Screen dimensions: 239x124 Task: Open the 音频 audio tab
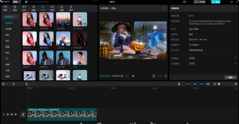tap(15, 8)
